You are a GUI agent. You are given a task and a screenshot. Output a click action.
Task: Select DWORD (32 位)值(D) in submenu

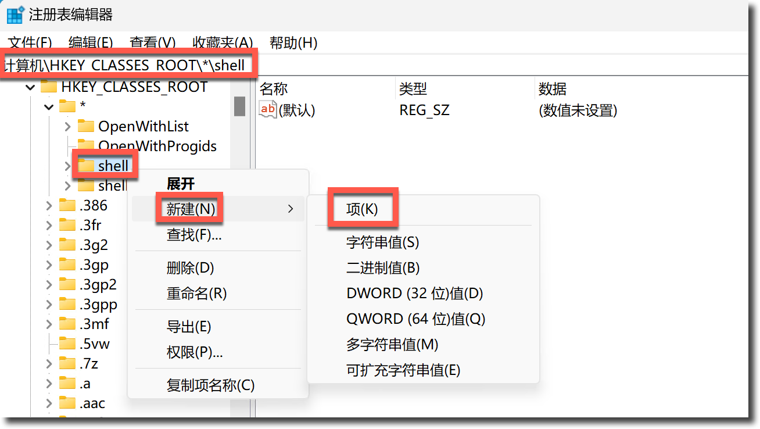point(414,293)
